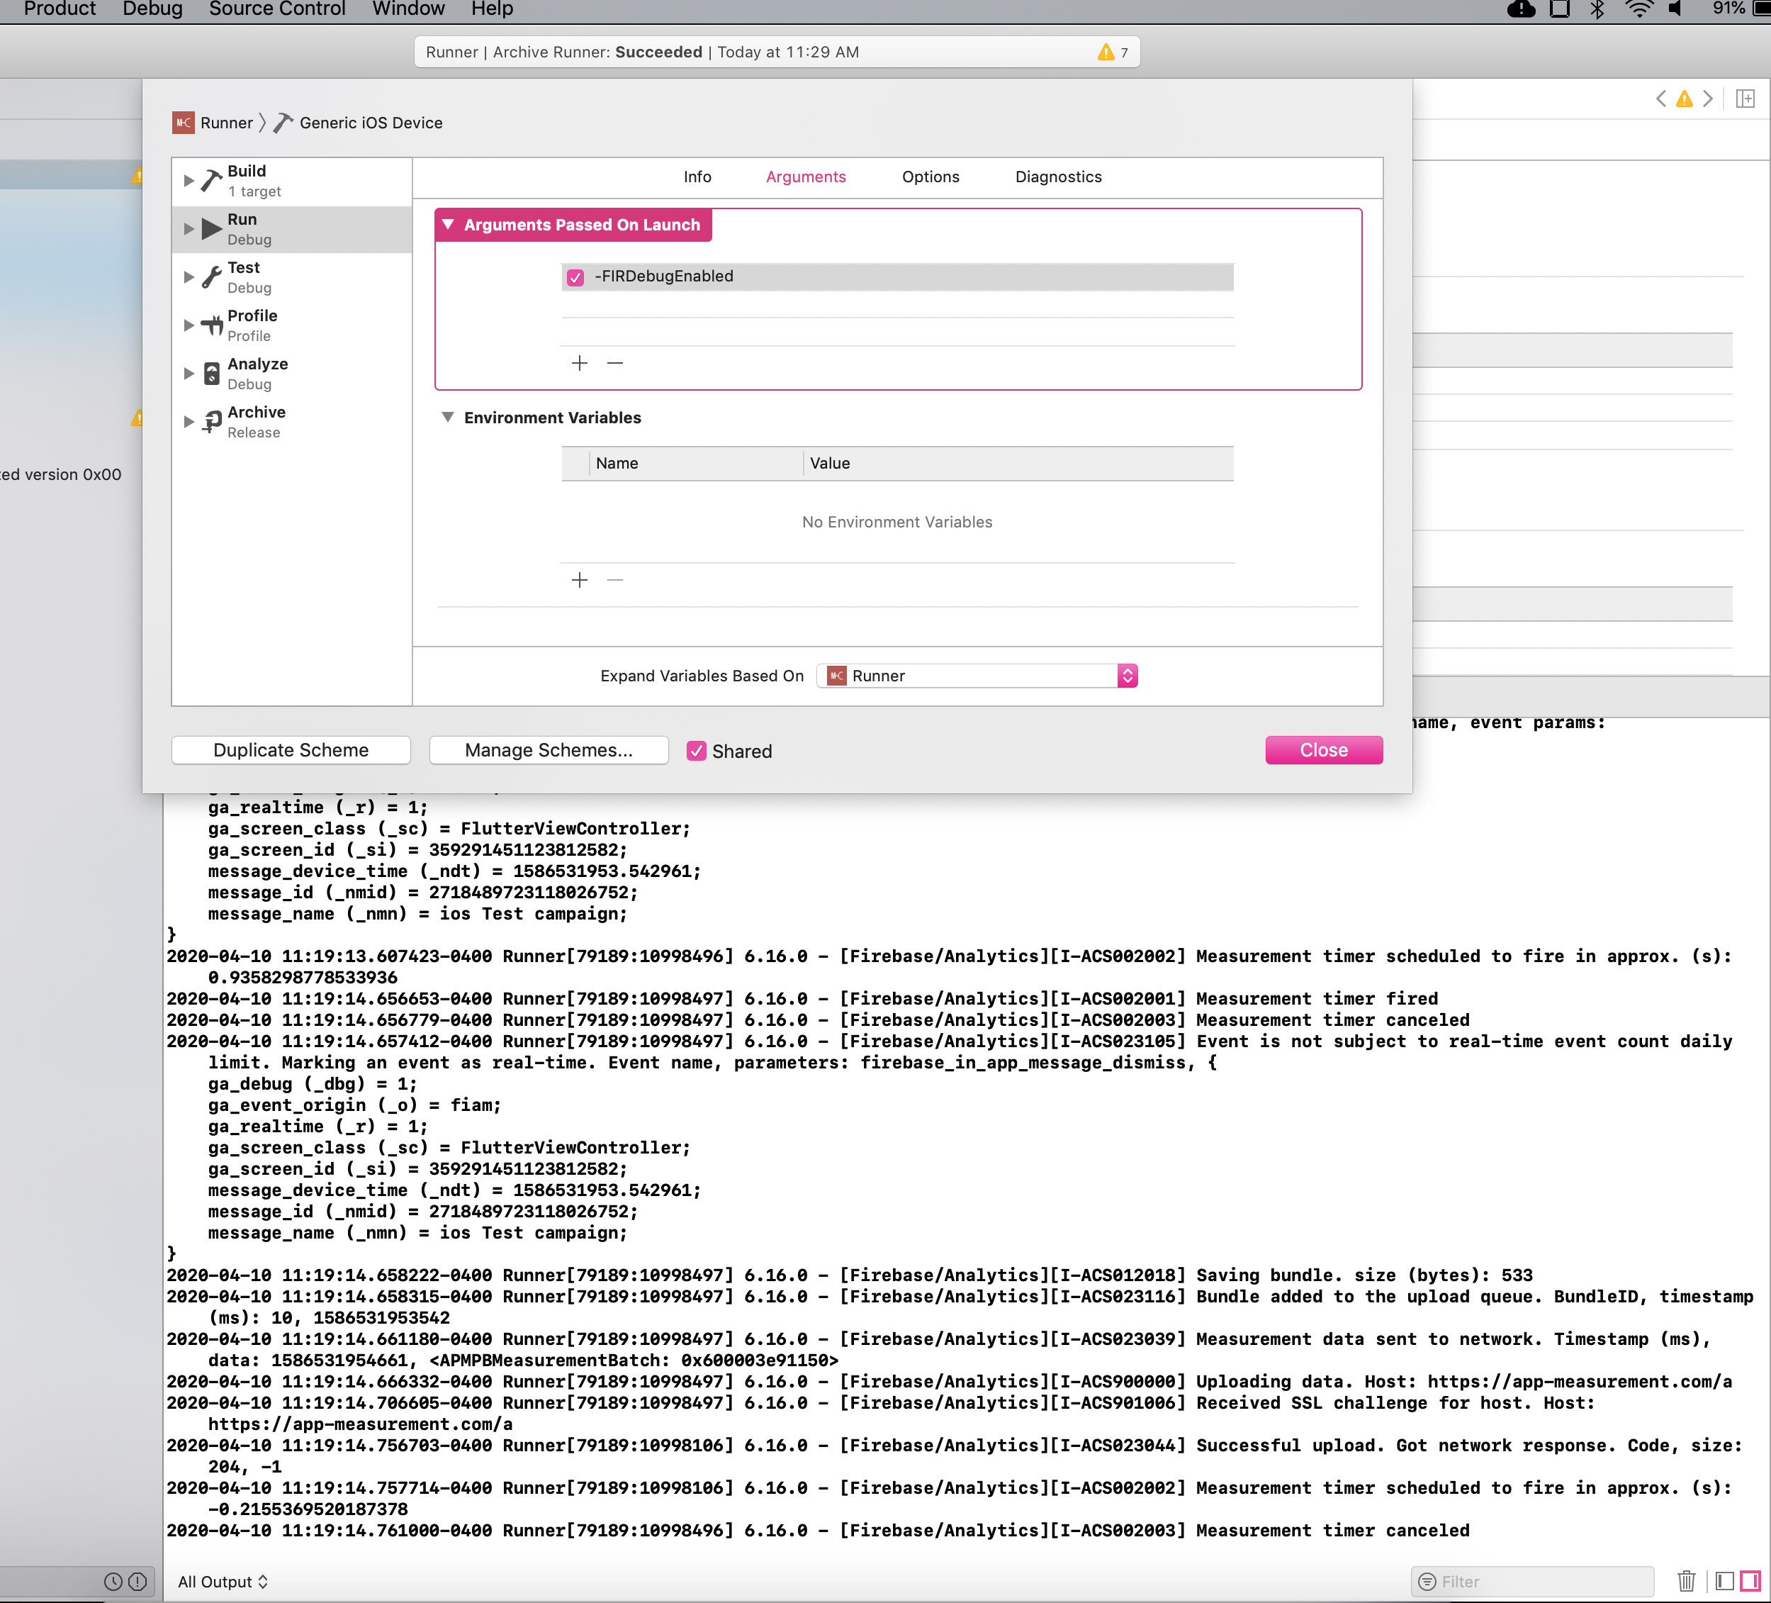Toggle the right console pane icon
Screen dimensions: 1771x1603
(1750, 1581)
